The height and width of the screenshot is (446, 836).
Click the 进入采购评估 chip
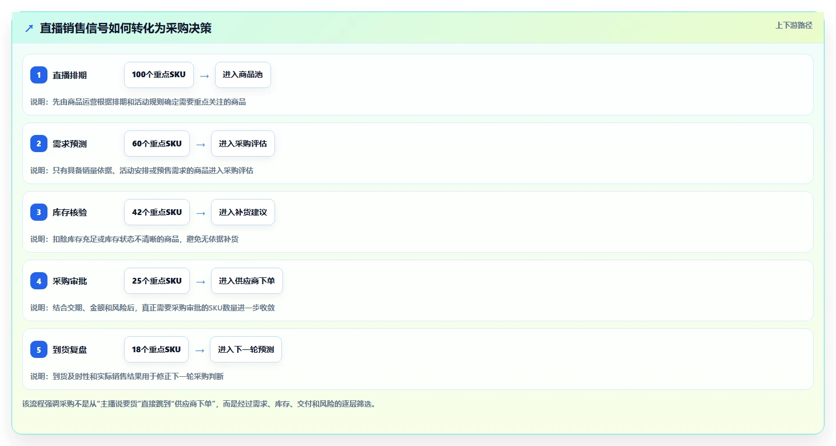pyautogui.click(x=243, y=144)
